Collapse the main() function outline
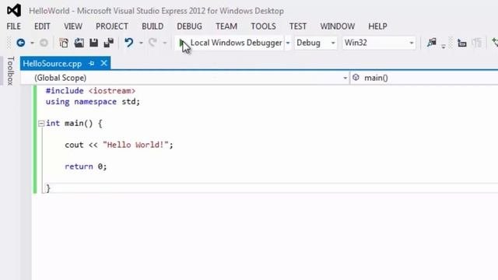Image resolution: width=498 pixels, height=280 pixels. pos(41,123)
